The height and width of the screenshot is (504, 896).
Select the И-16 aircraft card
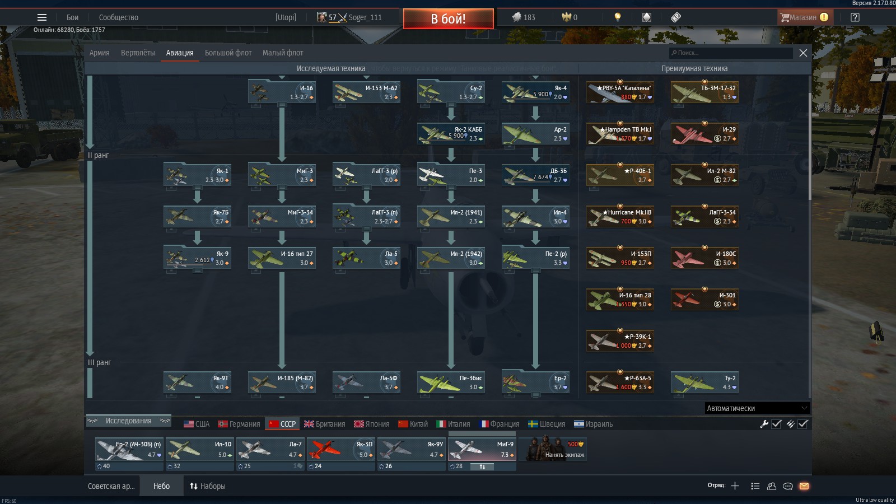pos(282,92)
